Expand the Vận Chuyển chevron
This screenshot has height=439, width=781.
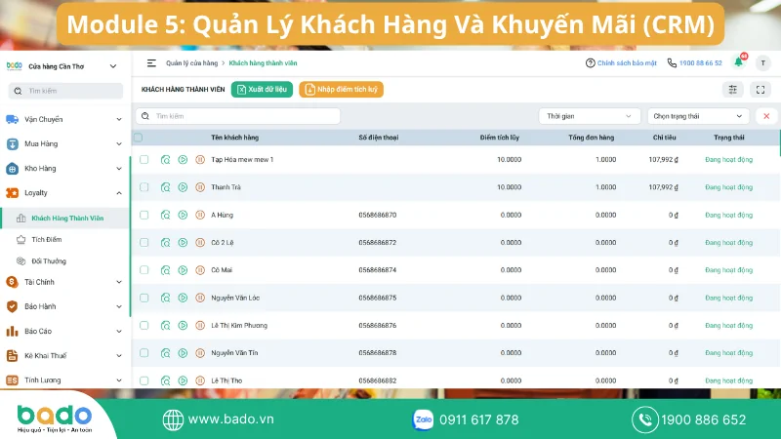[x=119, y=119]
